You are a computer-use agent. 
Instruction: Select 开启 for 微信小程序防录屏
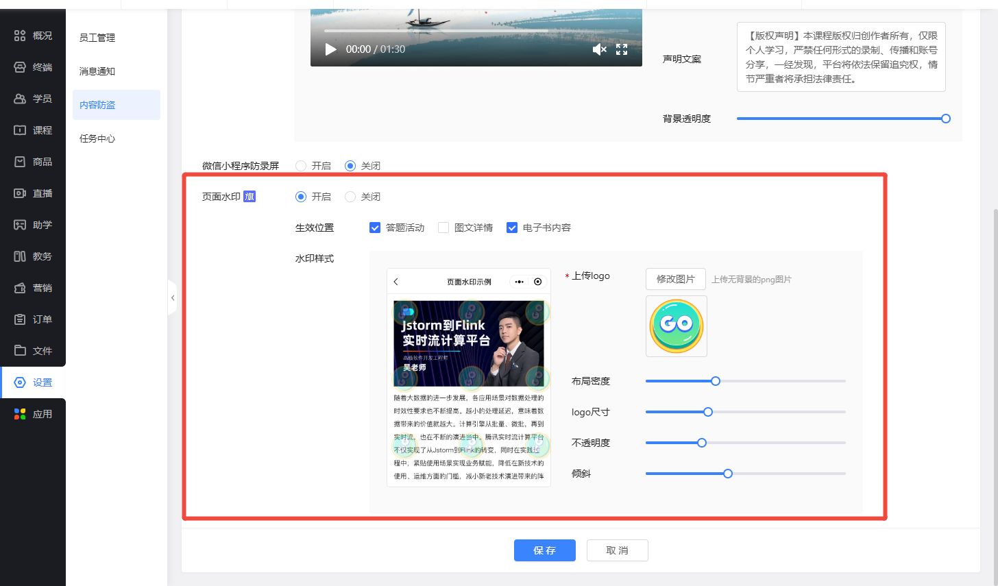click(301, 166)
